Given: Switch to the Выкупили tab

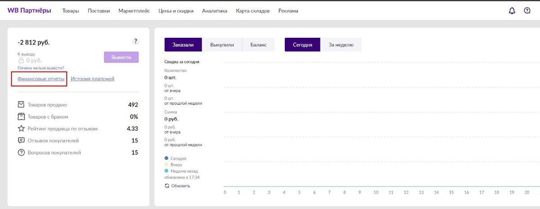Looking at the screenshot, I should [x=222, y=45].
